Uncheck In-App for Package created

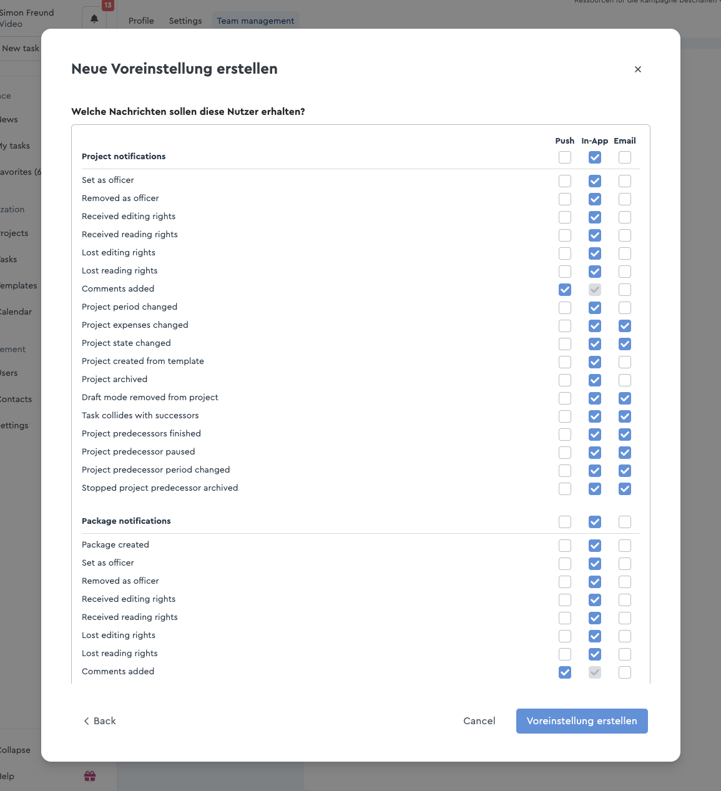pos(595,546)
